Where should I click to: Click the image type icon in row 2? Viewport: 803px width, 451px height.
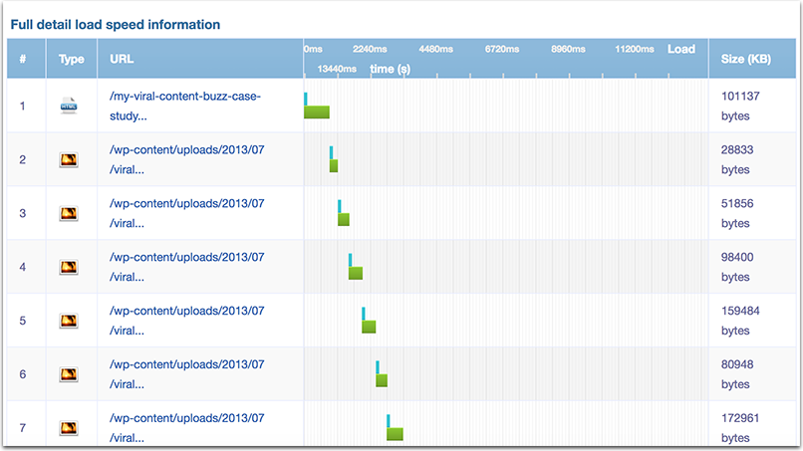(69, 159)
